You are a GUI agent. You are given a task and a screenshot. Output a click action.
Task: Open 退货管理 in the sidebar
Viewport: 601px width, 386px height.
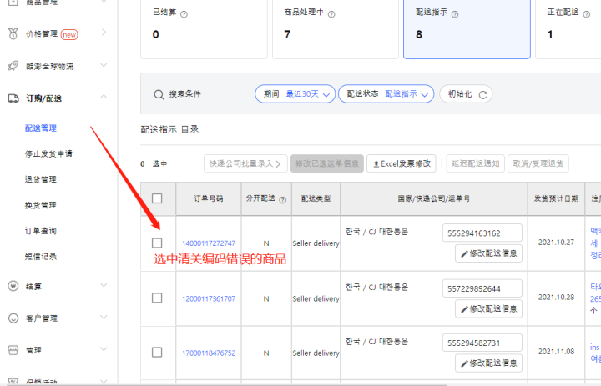(41, 179)
